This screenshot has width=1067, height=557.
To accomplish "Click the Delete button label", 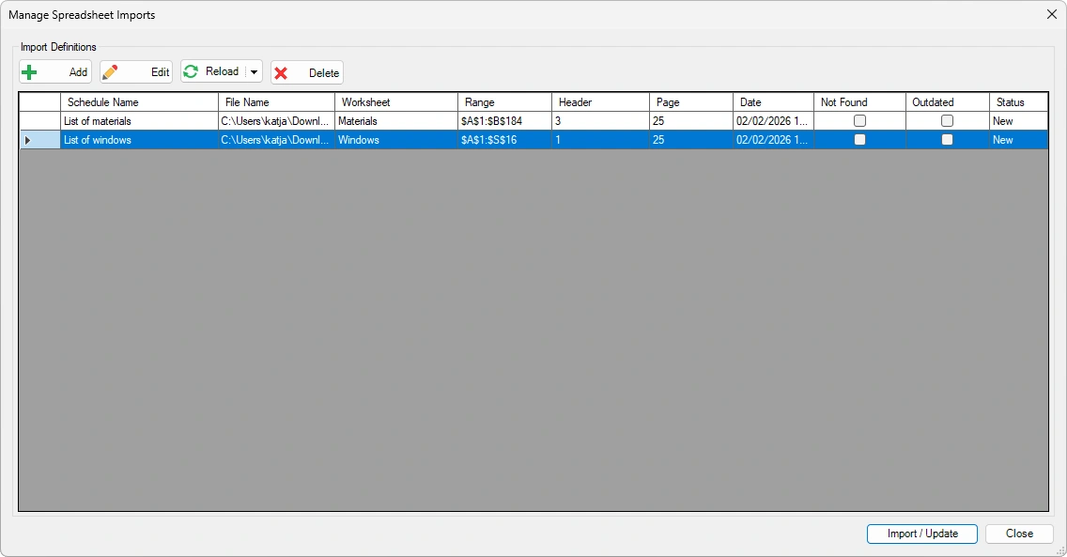I will 320,71.
